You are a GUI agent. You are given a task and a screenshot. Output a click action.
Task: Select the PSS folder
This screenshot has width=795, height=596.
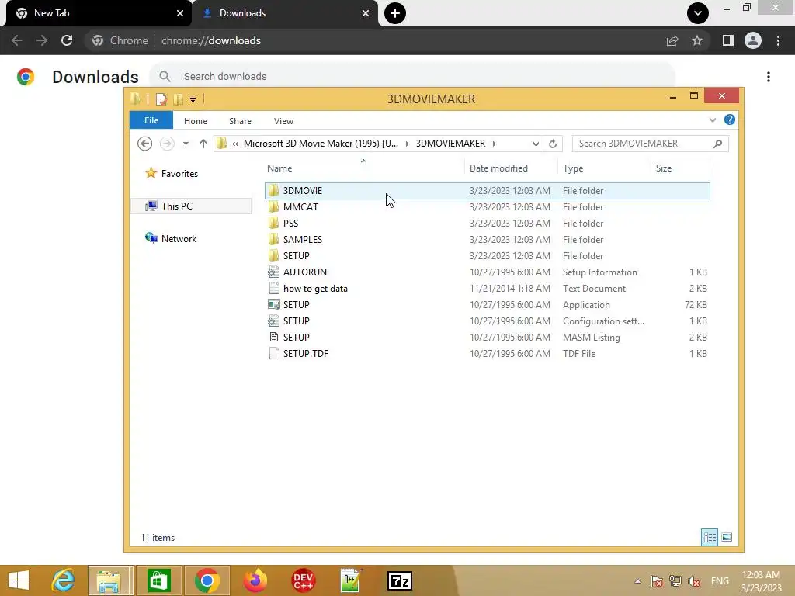[488, 223]
